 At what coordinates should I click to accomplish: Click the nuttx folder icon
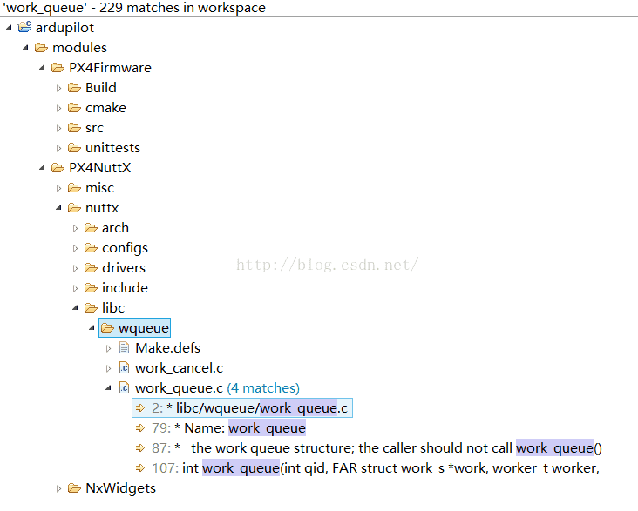(x=74, y=208)
